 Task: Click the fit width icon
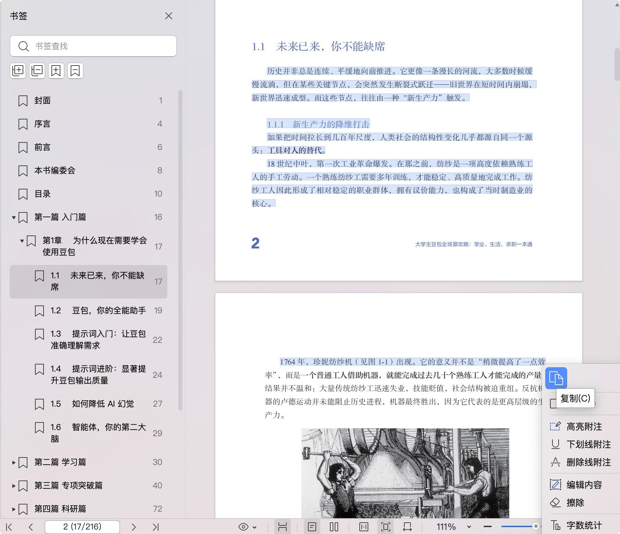pyautogui.click(x=407, y=527)
